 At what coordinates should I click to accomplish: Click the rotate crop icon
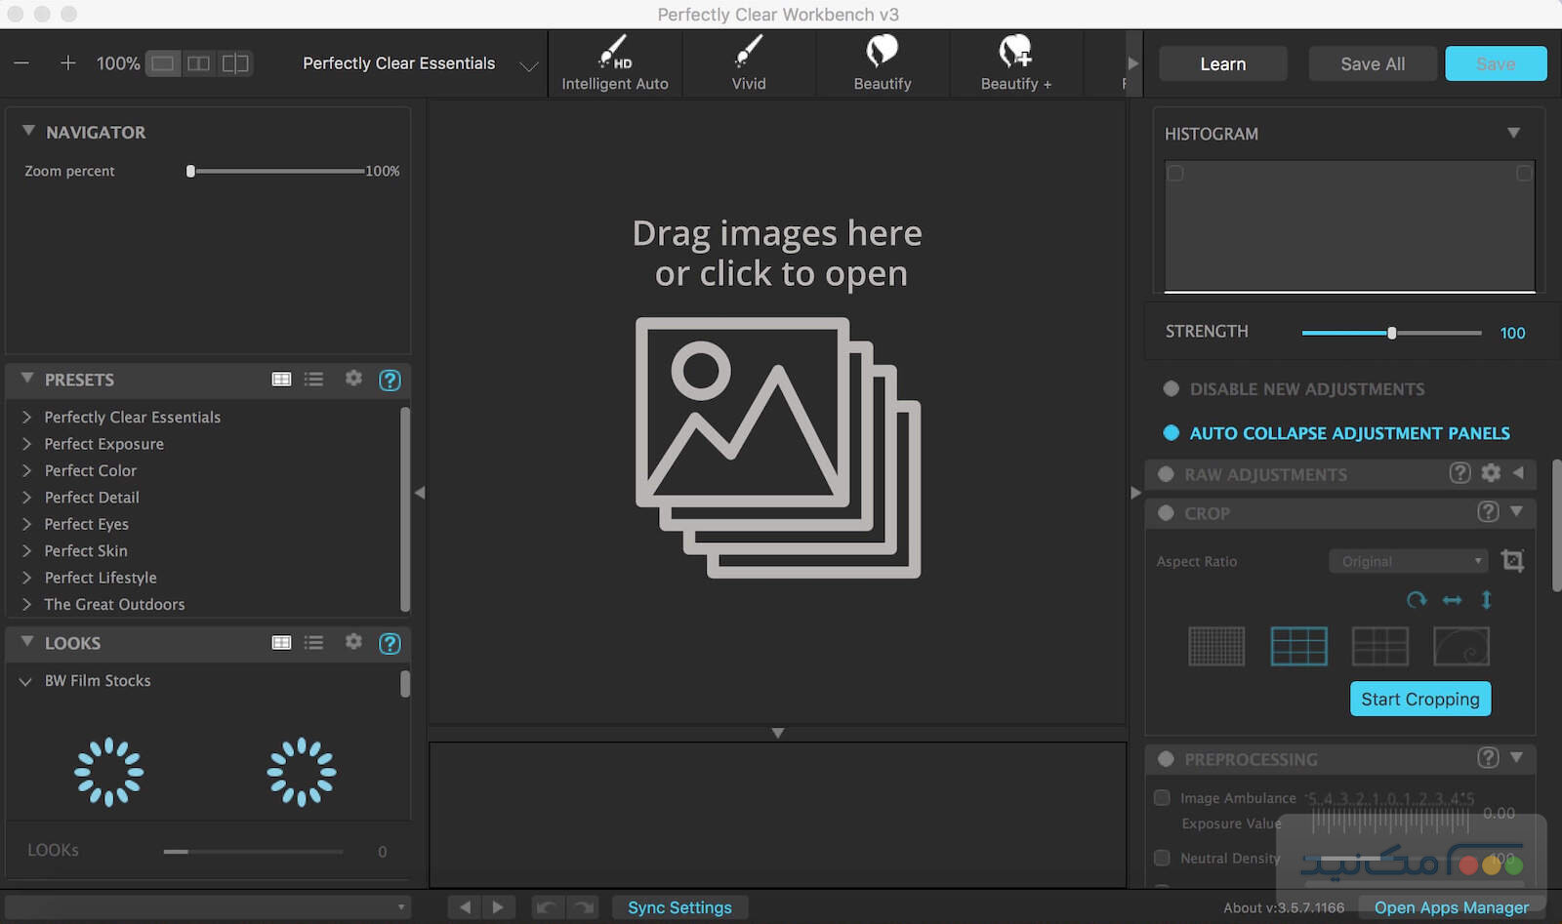1416,600
